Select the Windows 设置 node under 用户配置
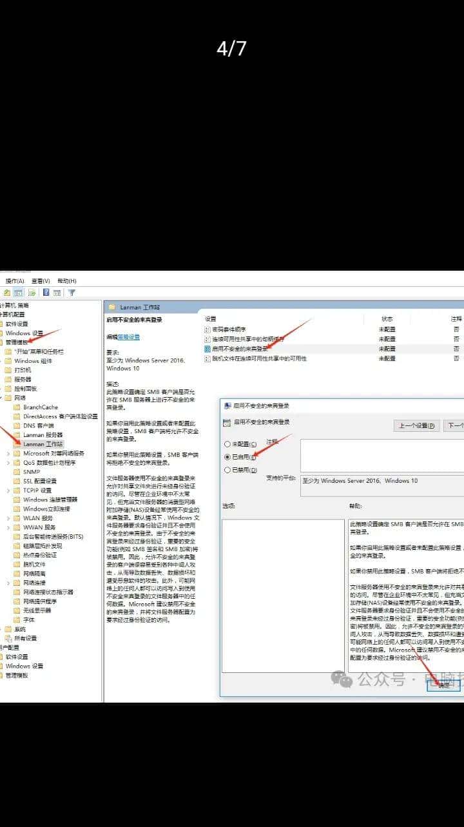Image resolution: width=464 pixels, height=827 pixels. [24, 666]
